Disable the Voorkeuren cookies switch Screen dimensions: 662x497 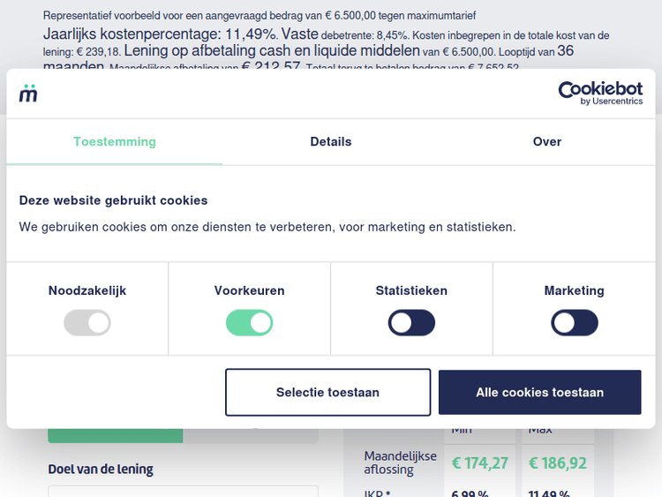(250, 322)
